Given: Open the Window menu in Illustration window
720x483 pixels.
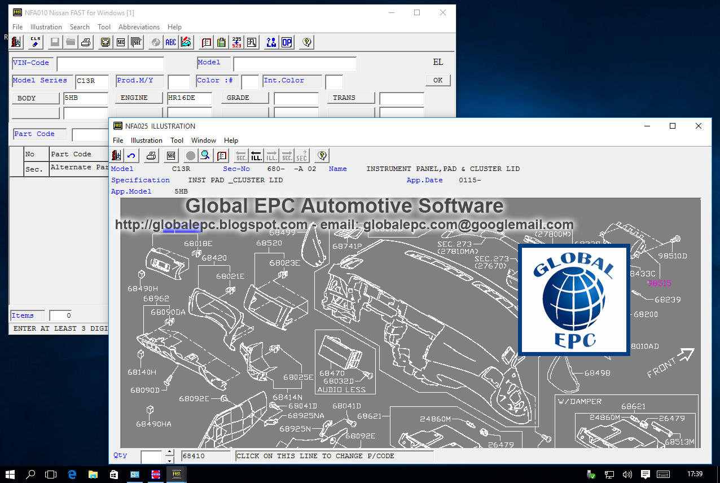Looking at the screenshot, I should pyautogui.click(x=204, y=140).
